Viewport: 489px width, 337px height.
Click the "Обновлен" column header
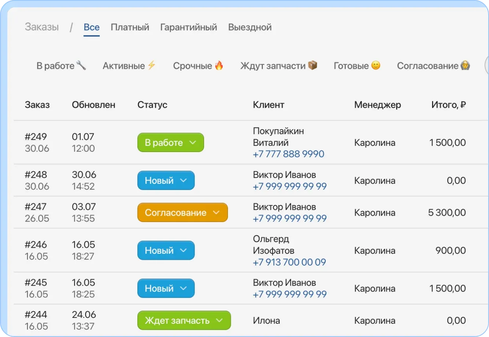pyautogui.click(x=94, y=105)
